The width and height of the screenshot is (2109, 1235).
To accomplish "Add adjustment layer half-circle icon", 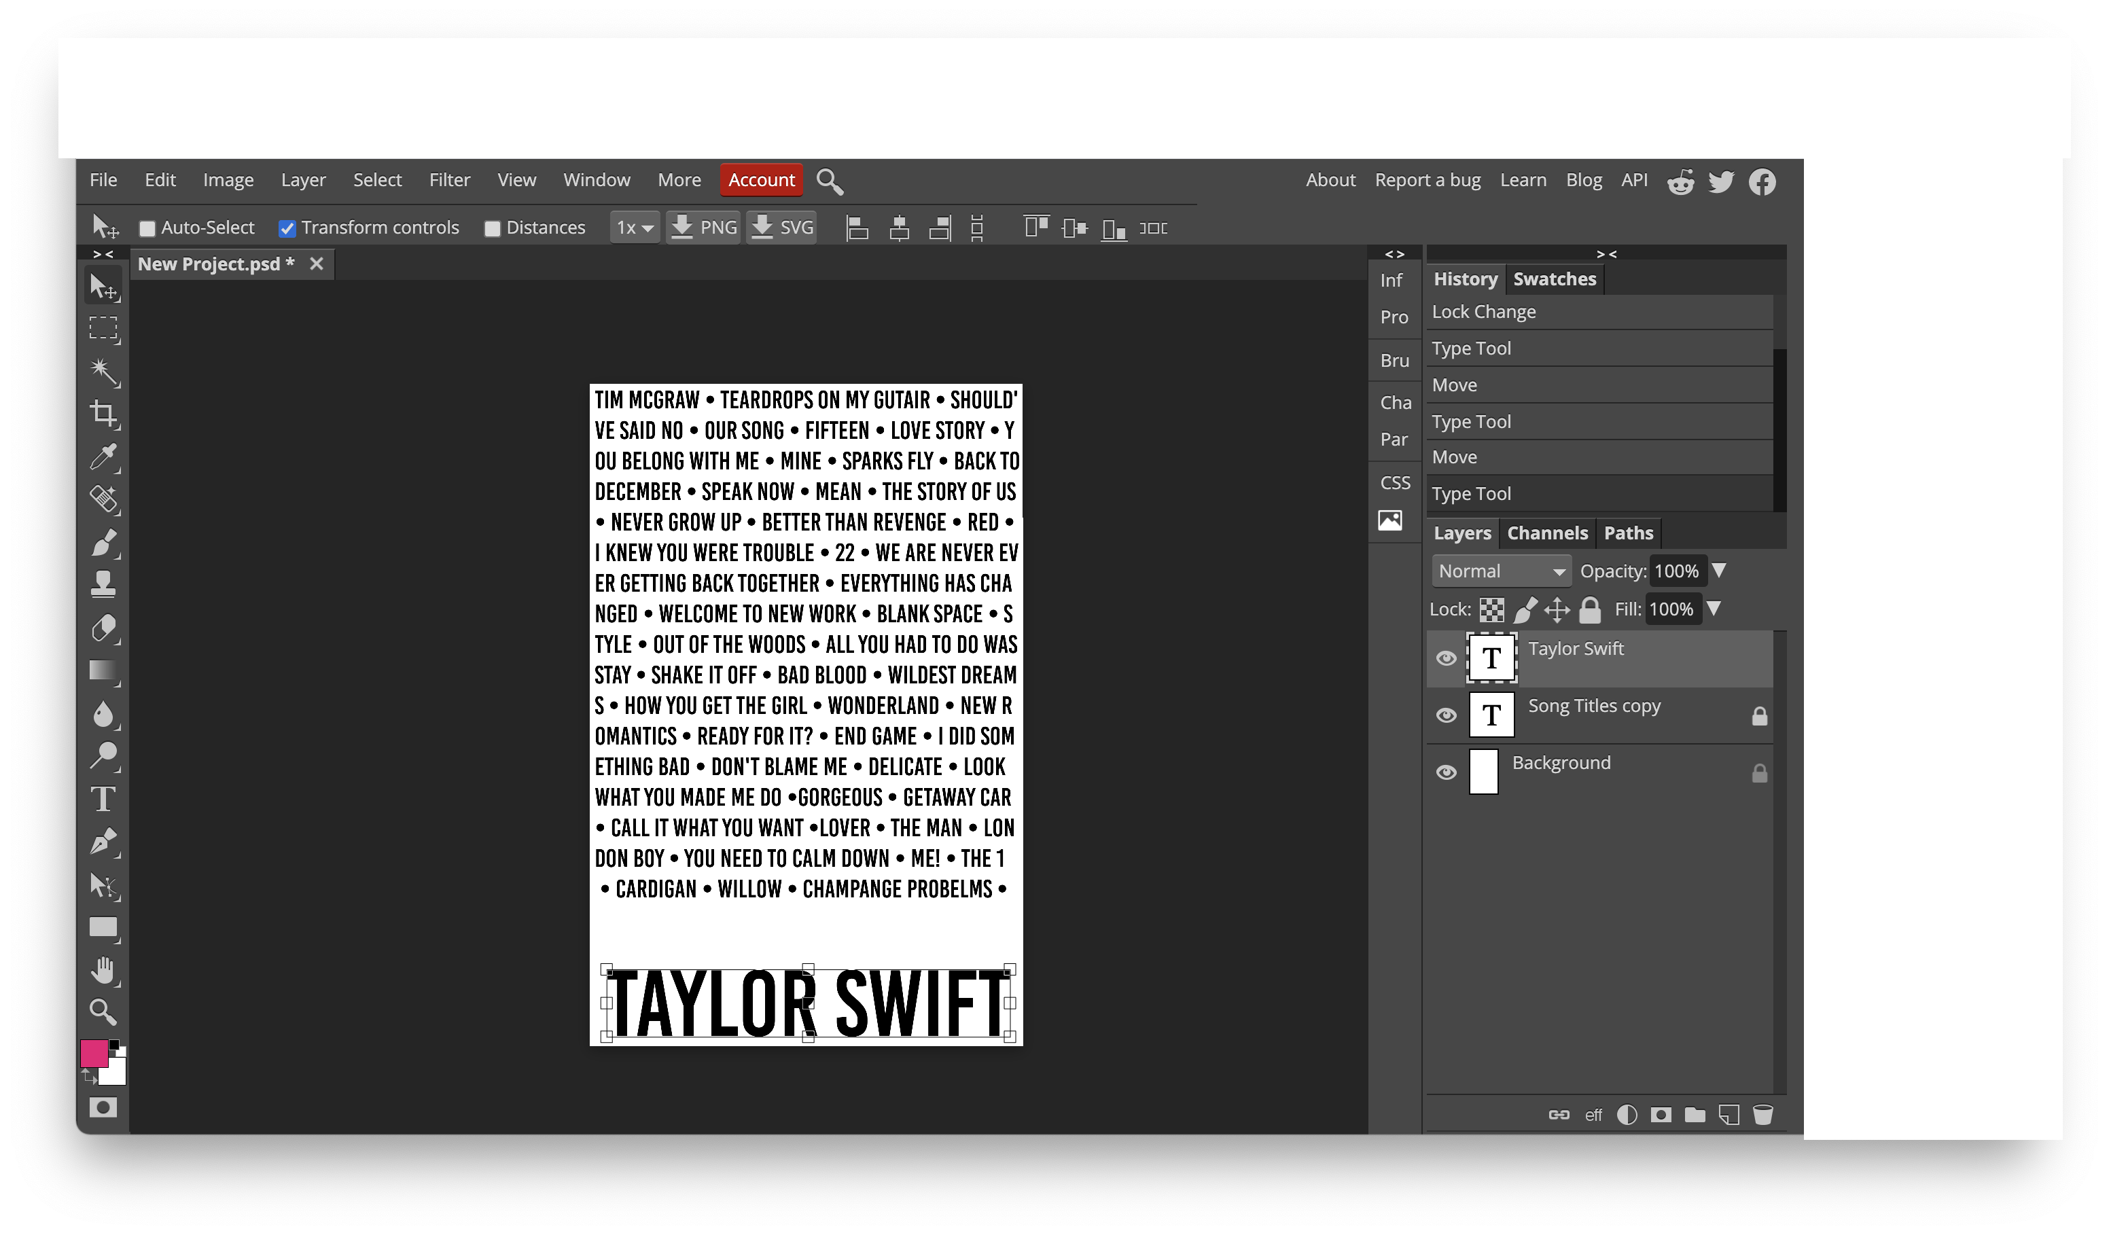I will click(x=1627, y=1115).
